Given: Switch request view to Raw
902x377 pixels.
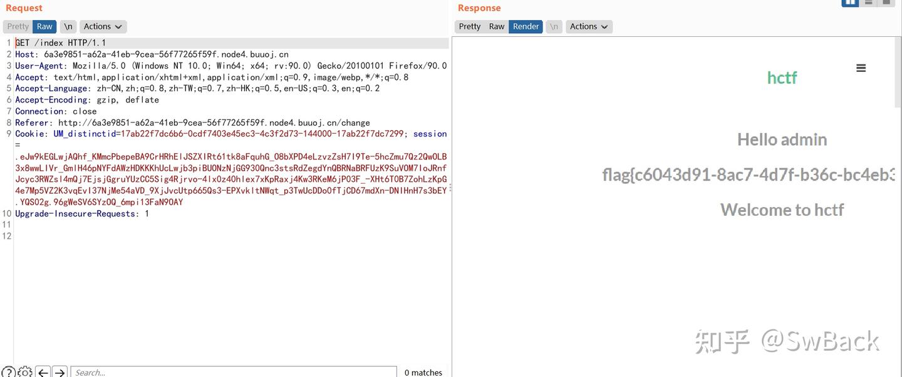Looking at the screenshot, I should click(44, 26).
